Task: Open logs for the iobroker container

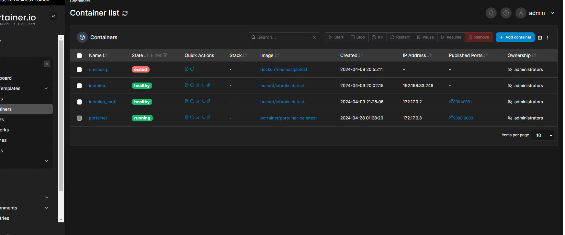Action: [186, 85]
